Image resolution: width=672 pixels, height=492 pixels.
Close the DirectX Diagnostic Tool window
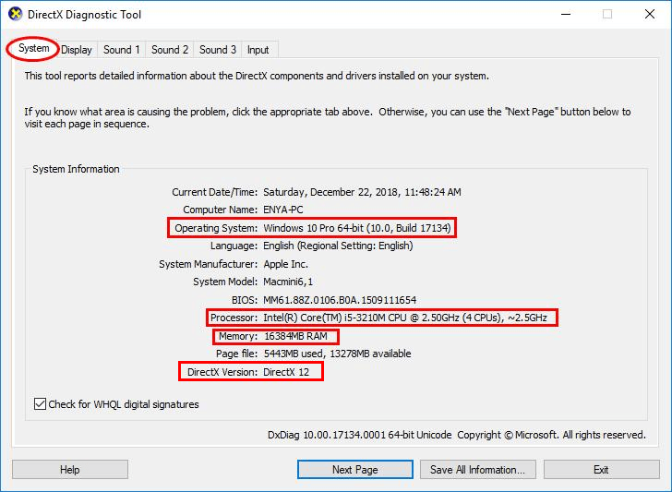pos(649,15)
